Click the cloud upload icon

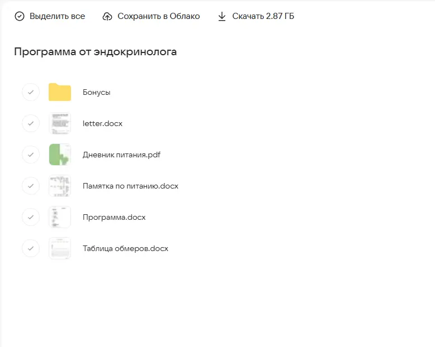coord(107,16)
